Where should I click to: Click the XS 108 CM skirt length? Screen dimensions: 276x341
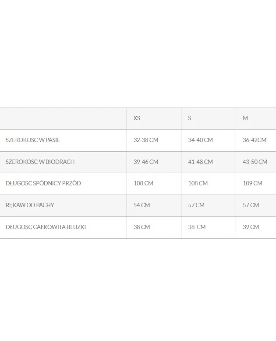coord(143,184)
